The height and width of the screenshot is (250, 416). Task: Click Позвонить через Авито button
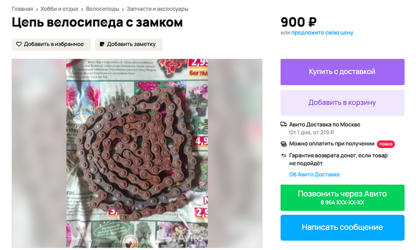click(x=342, y=198)
